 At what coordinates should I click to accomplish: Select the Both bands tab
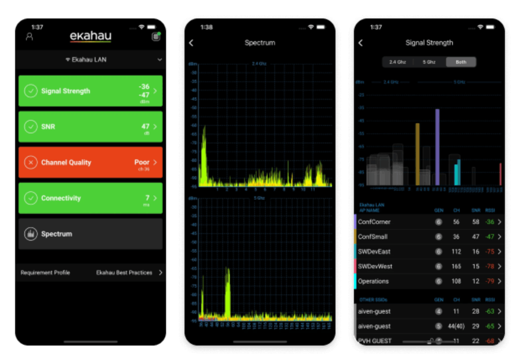click(x=461, y=62)
